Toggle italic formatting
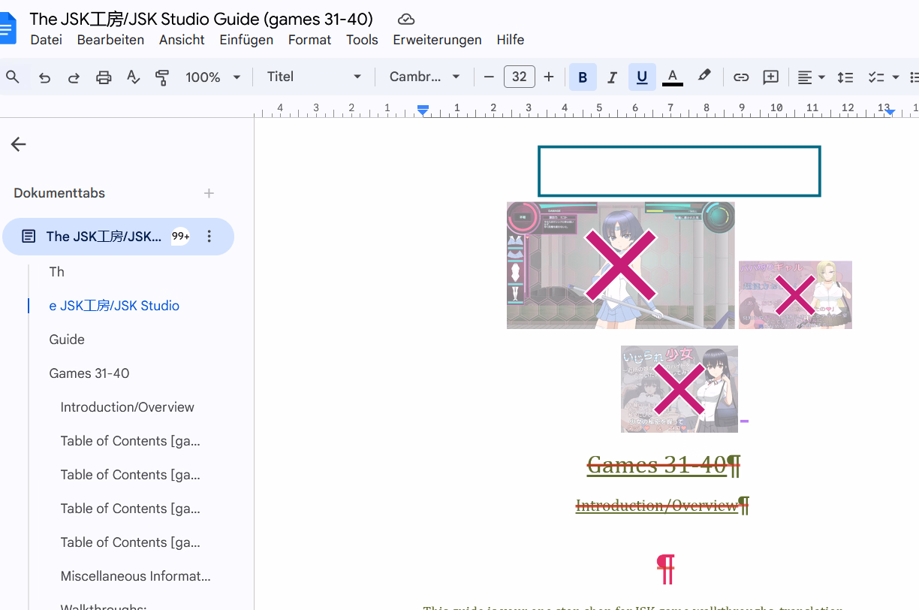 coord(612,77)
